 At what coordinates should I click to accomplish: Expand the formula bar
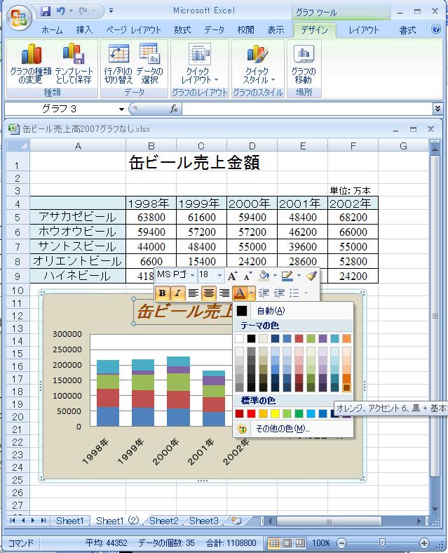pos(437,109)
